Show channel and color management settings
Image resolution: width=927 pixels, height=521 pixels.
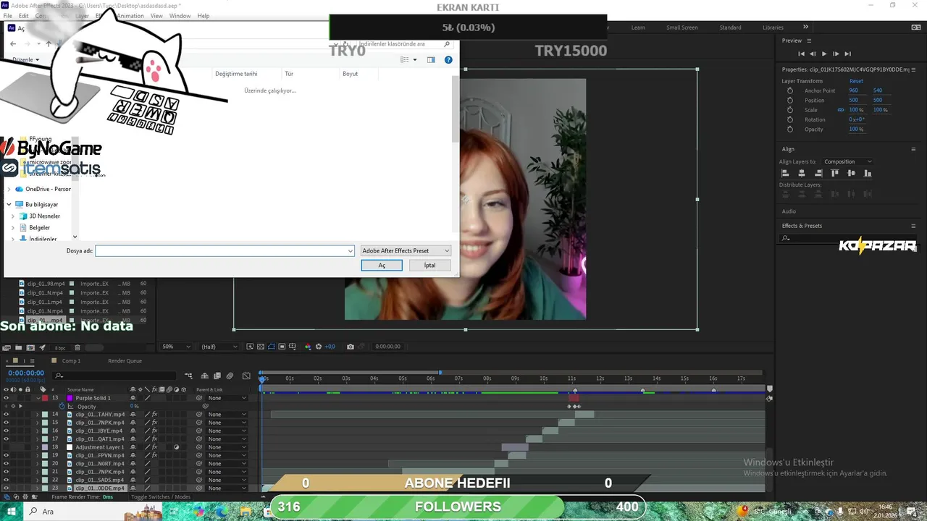[x=308, y=347]
